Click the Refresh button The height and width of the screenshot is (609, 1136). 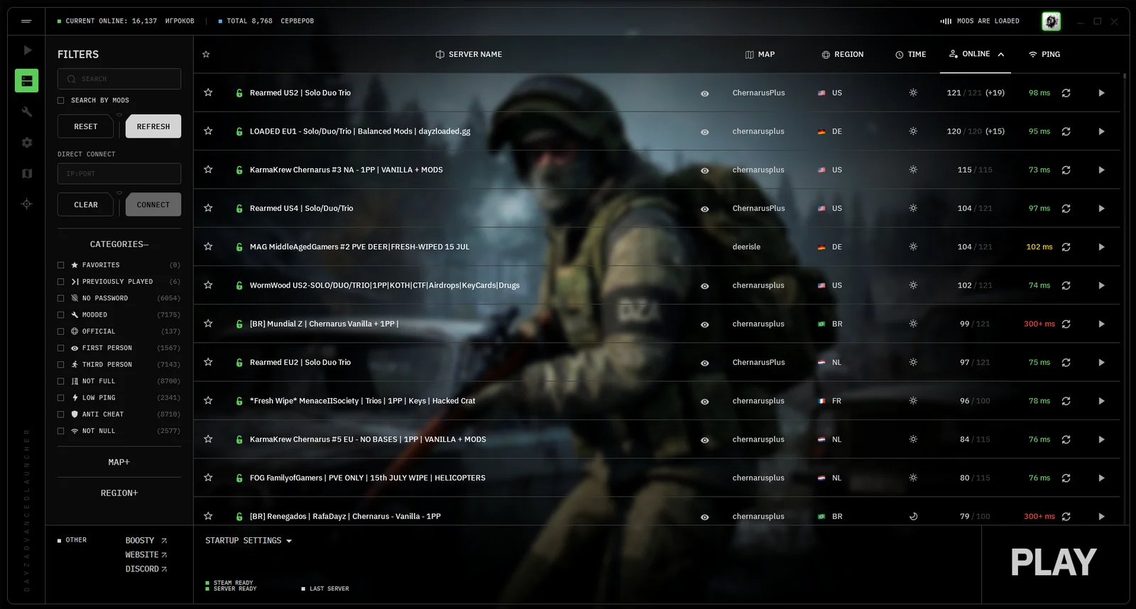[153, 126]
